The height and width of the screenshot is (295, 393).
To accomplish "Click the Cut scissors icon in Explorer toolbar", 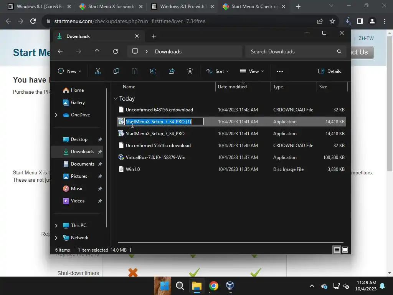I will coord(98,71).
